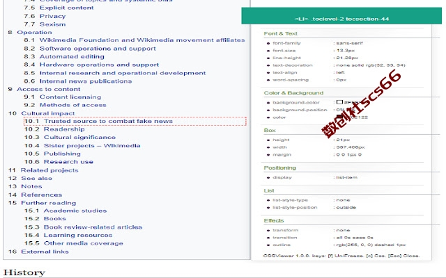The image size is (446, 278).
Task: Click the CSSViewer 1.0.0 keys footer text
Action: coord(341,256)
